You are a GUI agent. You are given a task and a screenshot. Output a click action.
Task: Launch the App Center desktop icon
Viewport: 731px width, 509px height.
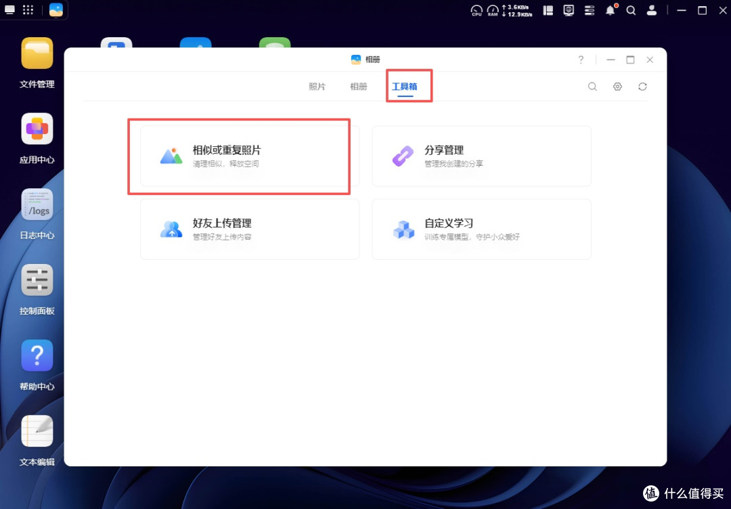click(x=37, y=129)
